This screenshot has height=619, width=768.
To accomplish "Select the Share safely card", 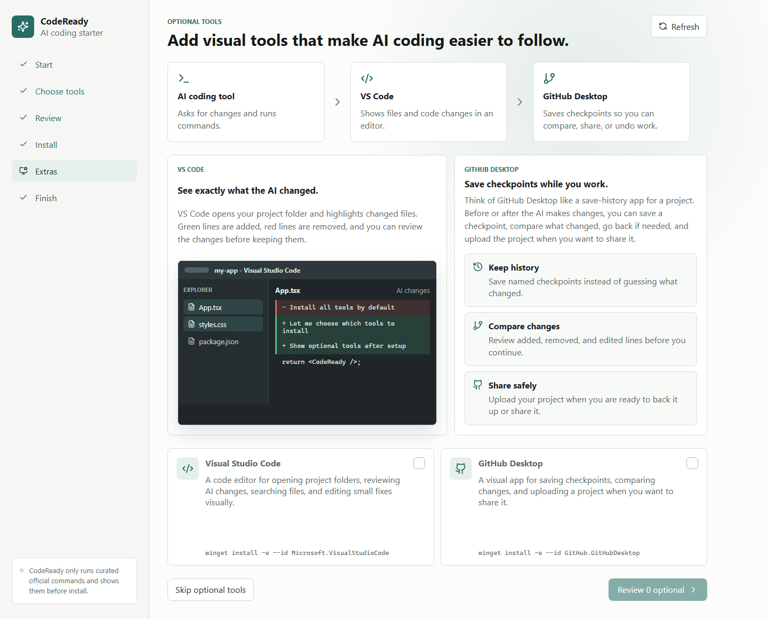I will [581, 398].
